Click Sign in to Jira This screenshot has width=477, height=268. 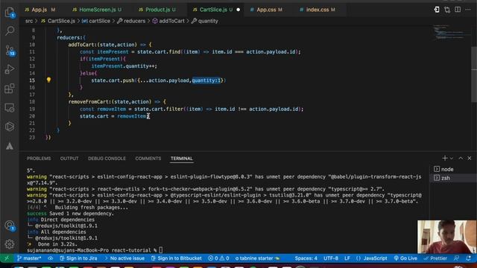click(78, 258)
